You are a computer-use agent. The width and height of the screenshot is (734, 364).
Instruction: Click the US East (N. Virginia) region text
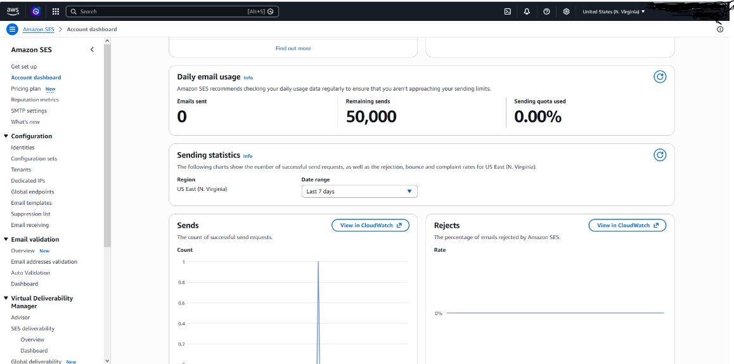(x=202, y=189)
